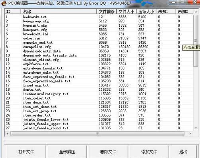Click the 文件偏移 column header
This screenshot has height=158, width=200.
(x=106, y=12)
